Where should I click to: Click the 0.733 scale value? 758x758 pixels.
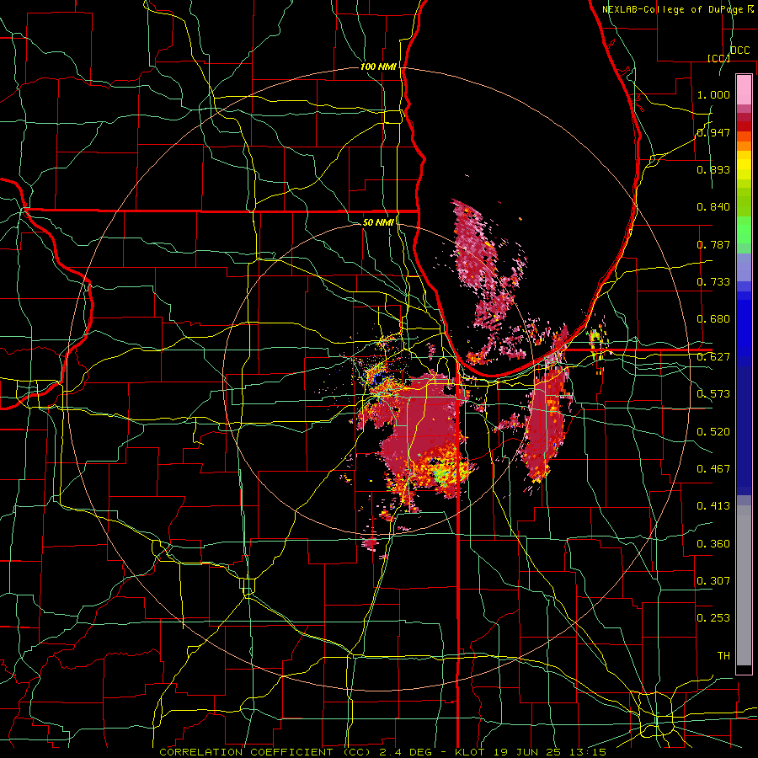point(713,282)
